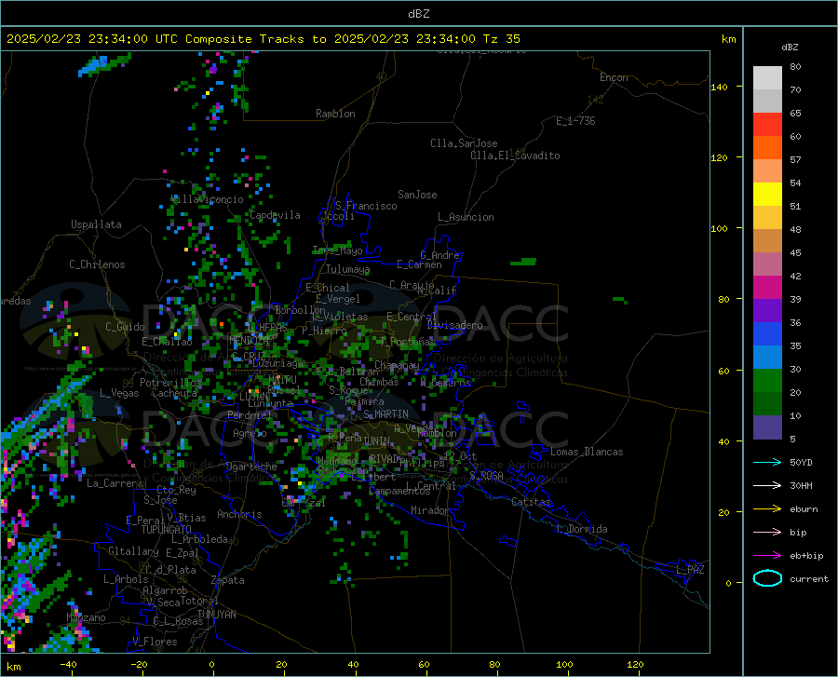Click the white 30HM arrow icon
Screen dimensions: 838x677
pyautogui.click(x=767, y=486)
